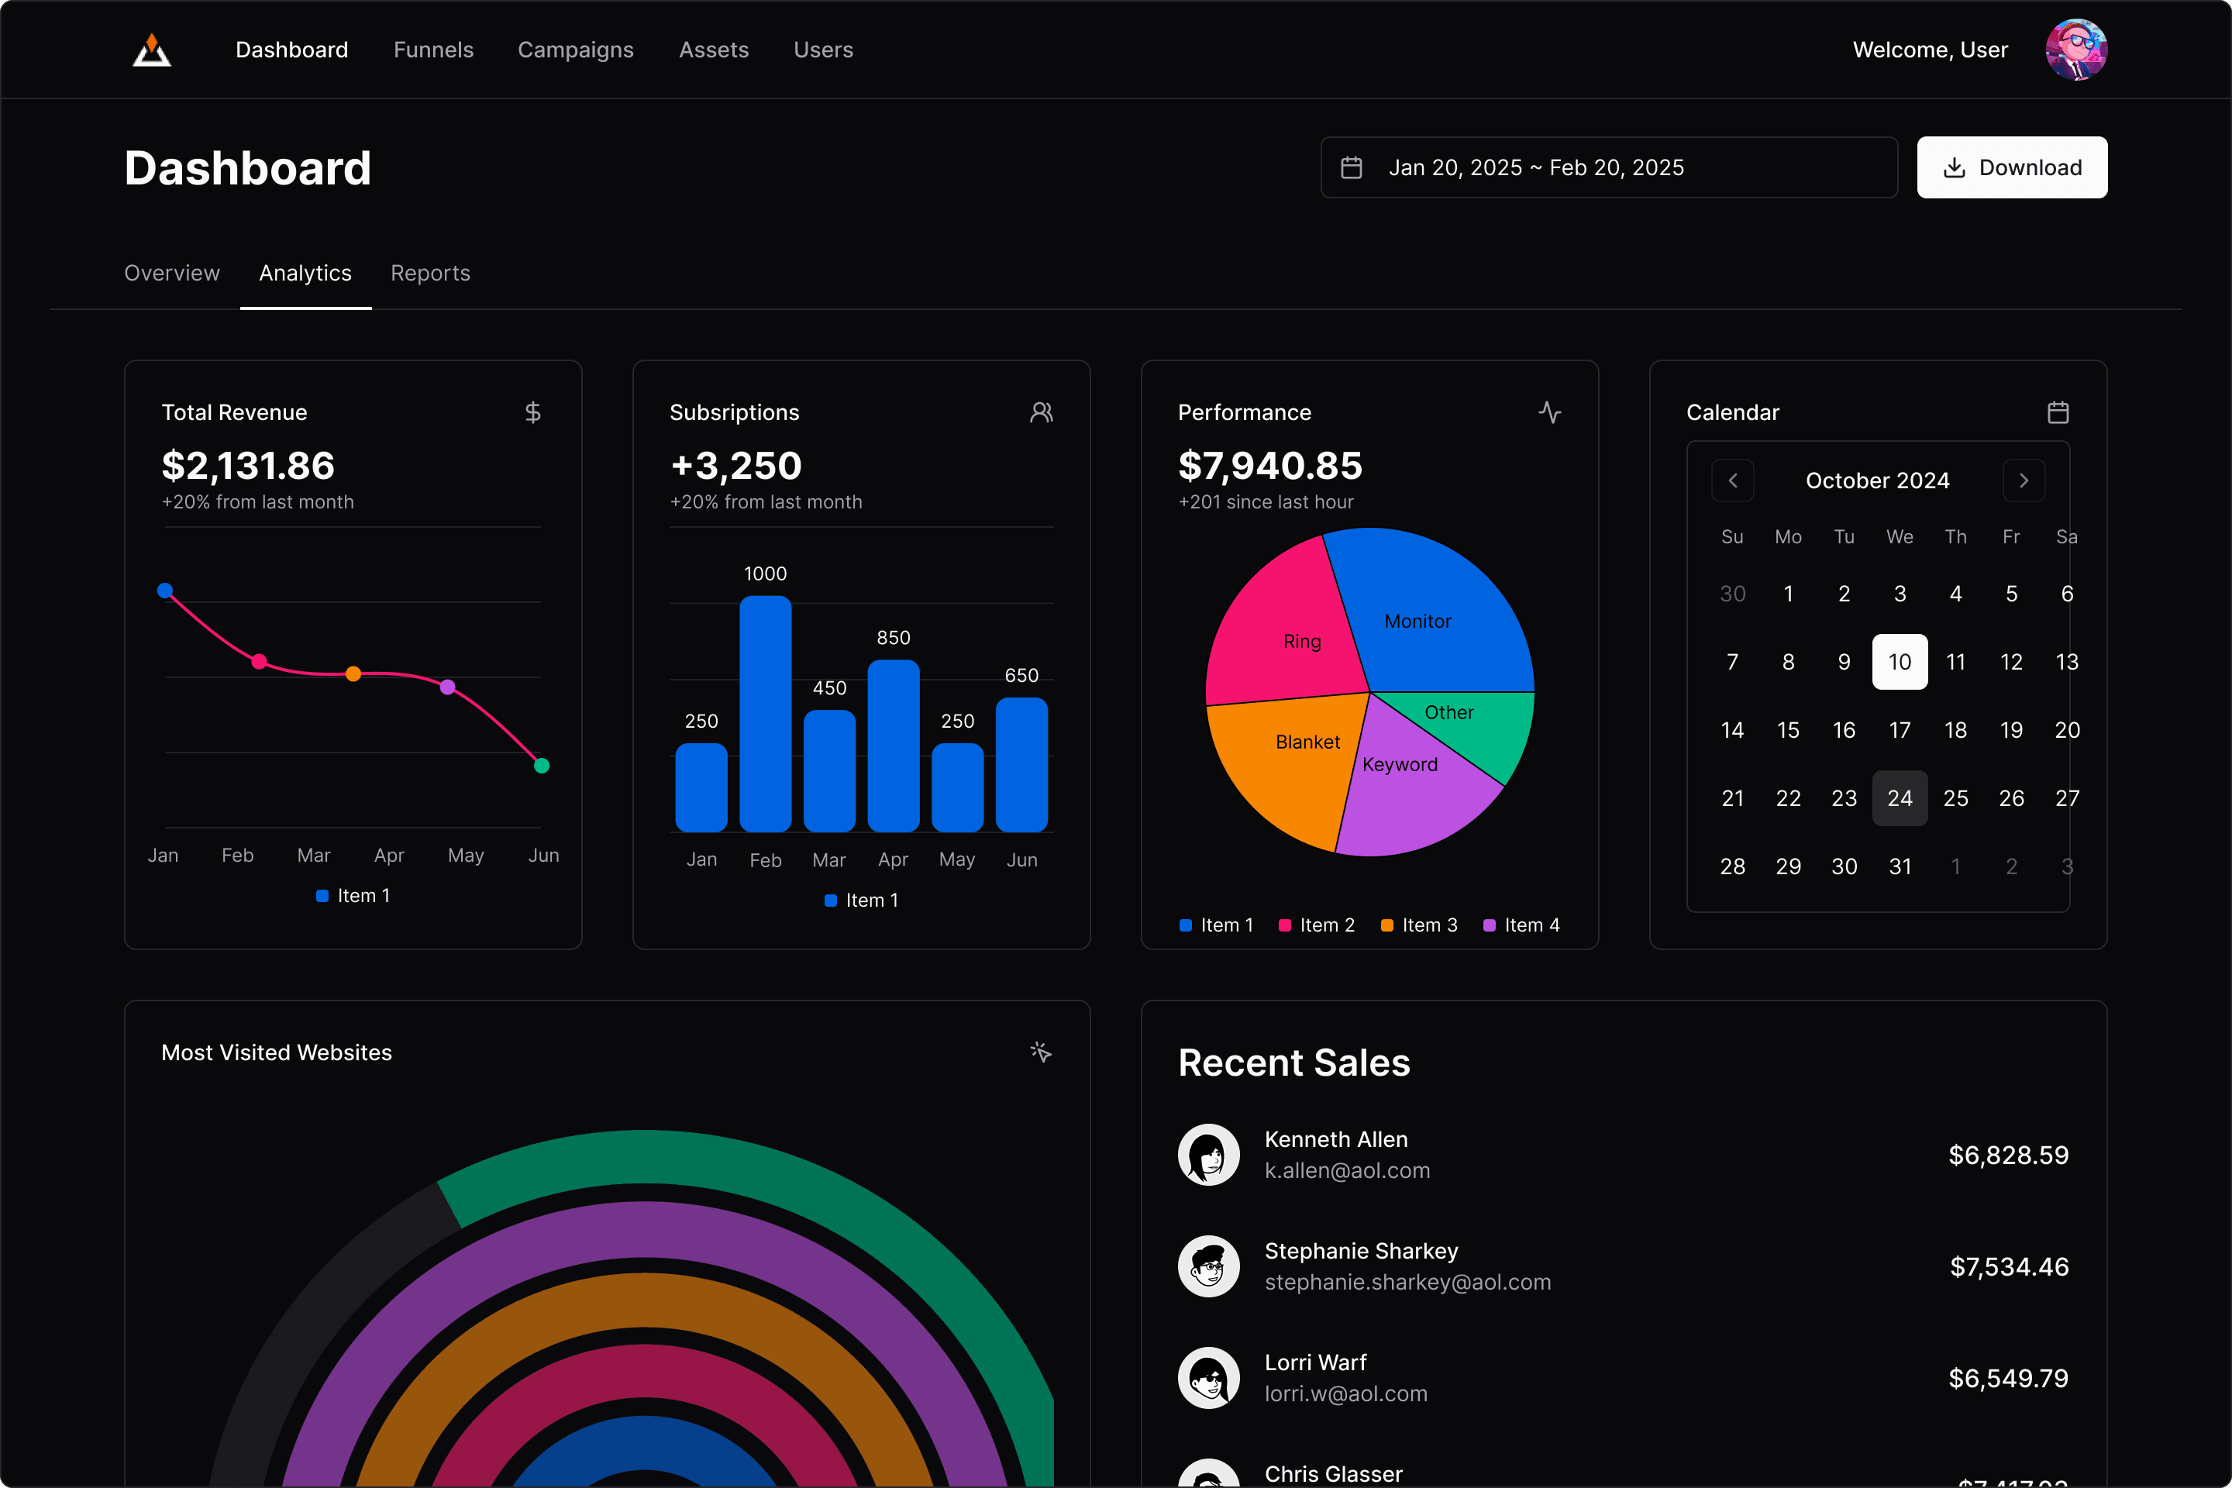Click the activity icon on Performance card

click(x=1548, y=412)
